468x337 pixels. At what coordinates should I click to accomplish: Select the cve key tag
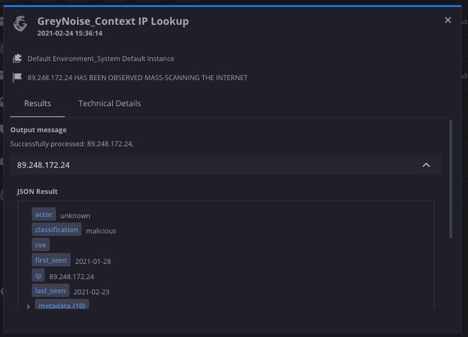tap(41, 245)
